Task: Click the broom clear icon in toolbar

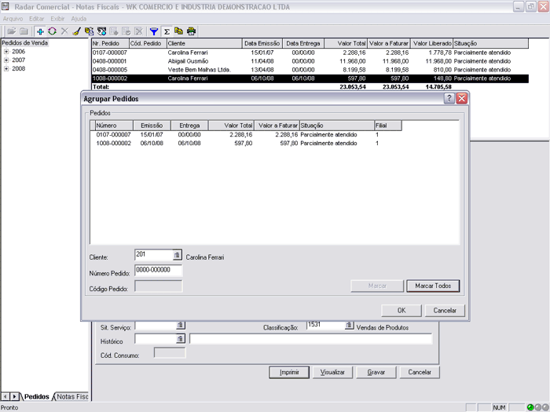Action: [76, 31]
